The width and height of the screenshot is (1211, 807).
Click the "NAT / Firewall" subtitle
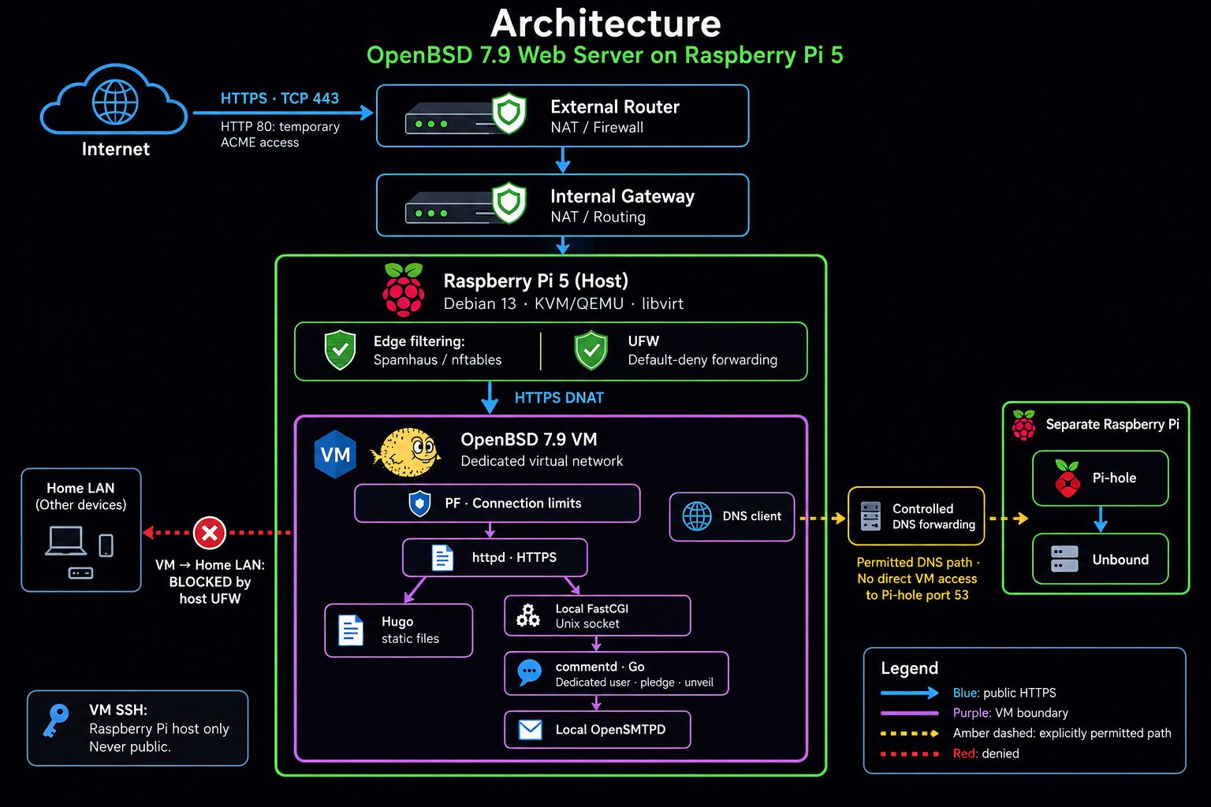coord(597,128)
